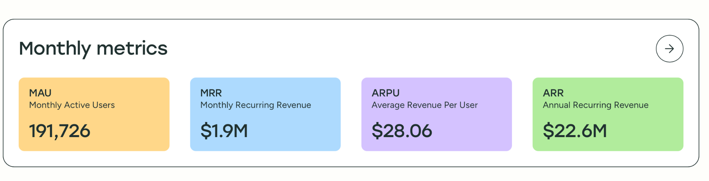Image resolution: width=709 pixels, height=181 pixels.
Task: Select the 191,726 users value
Action: pos(60,131)
